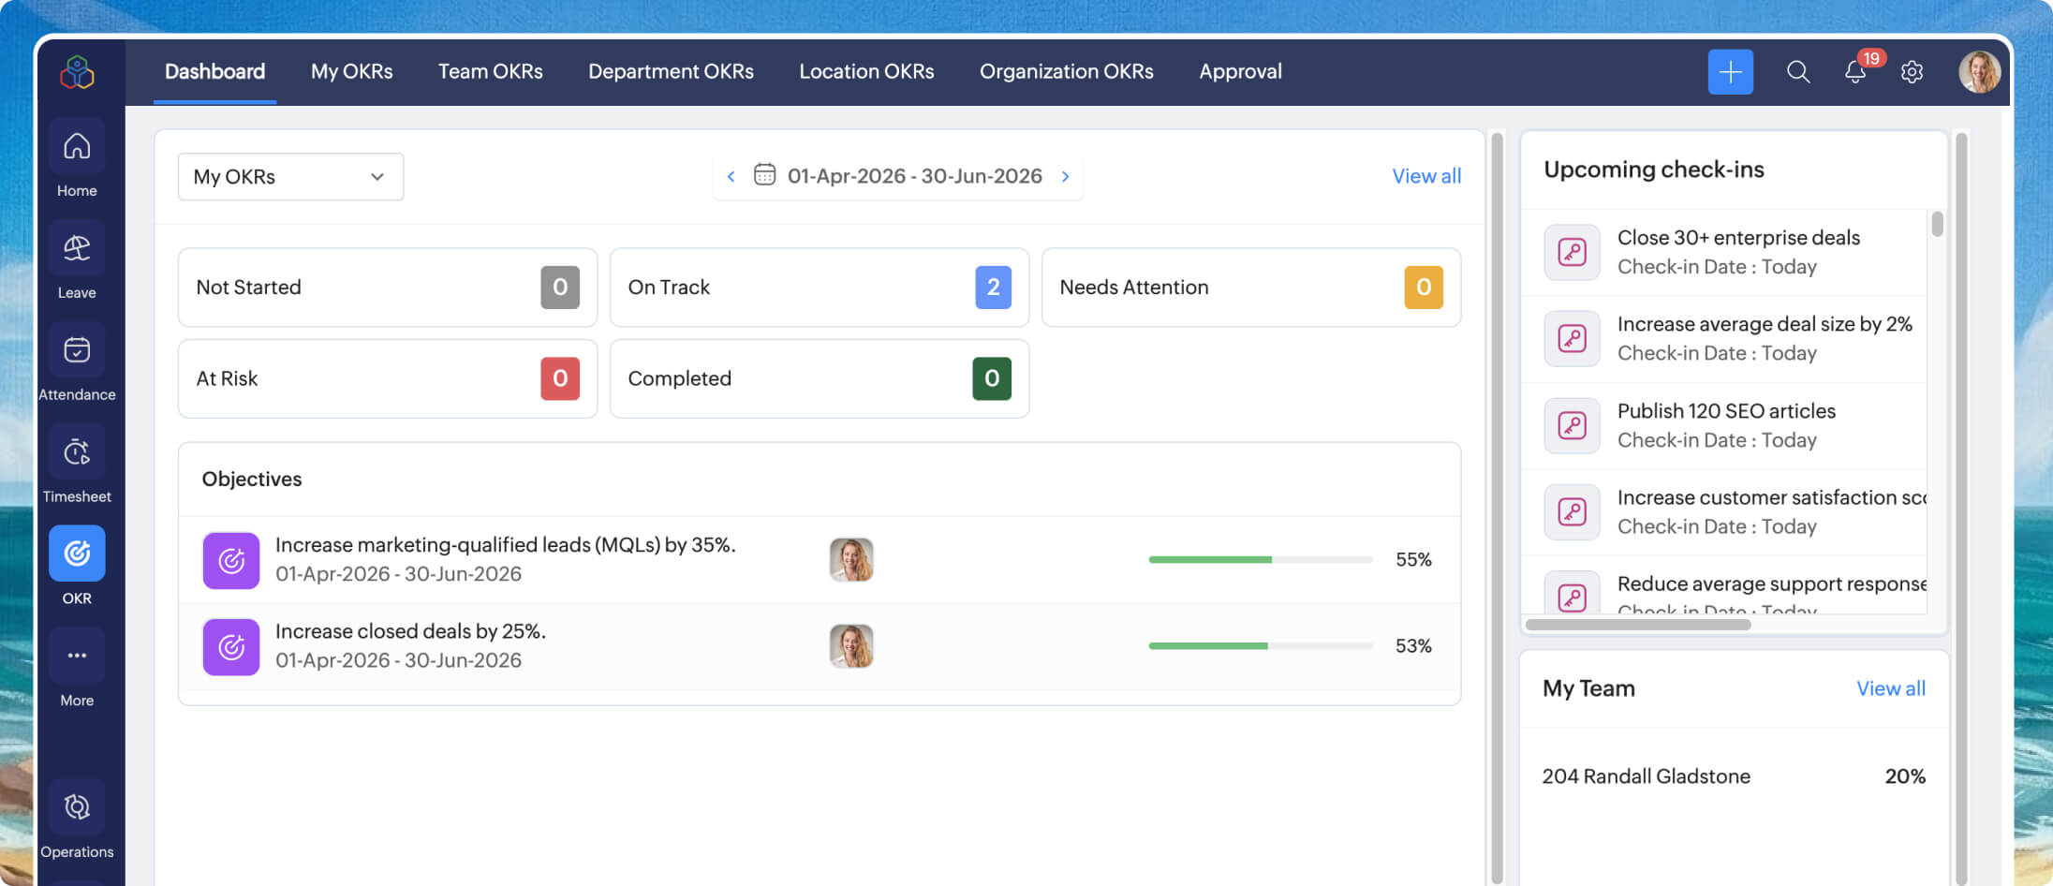Expand the My OKRs dropdown
This screenshot has height=886, width=2053.
(x=290, y=176)
